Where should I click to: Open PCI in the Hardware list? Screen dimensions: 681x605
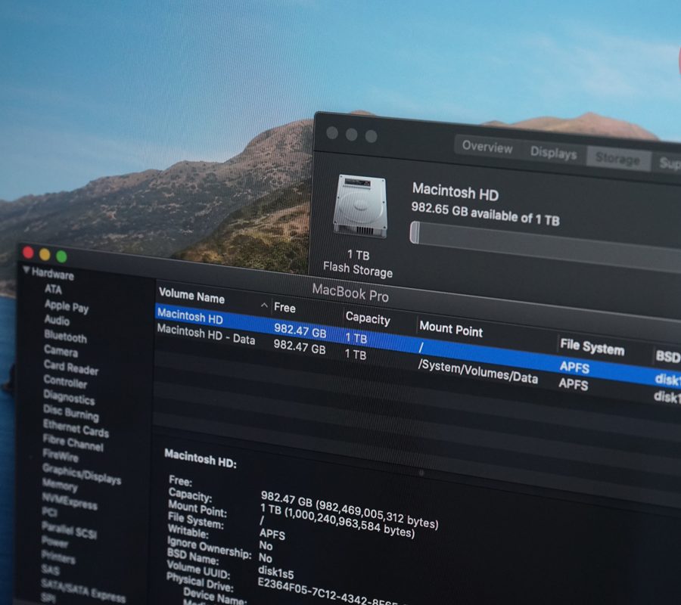coord(49,512)
